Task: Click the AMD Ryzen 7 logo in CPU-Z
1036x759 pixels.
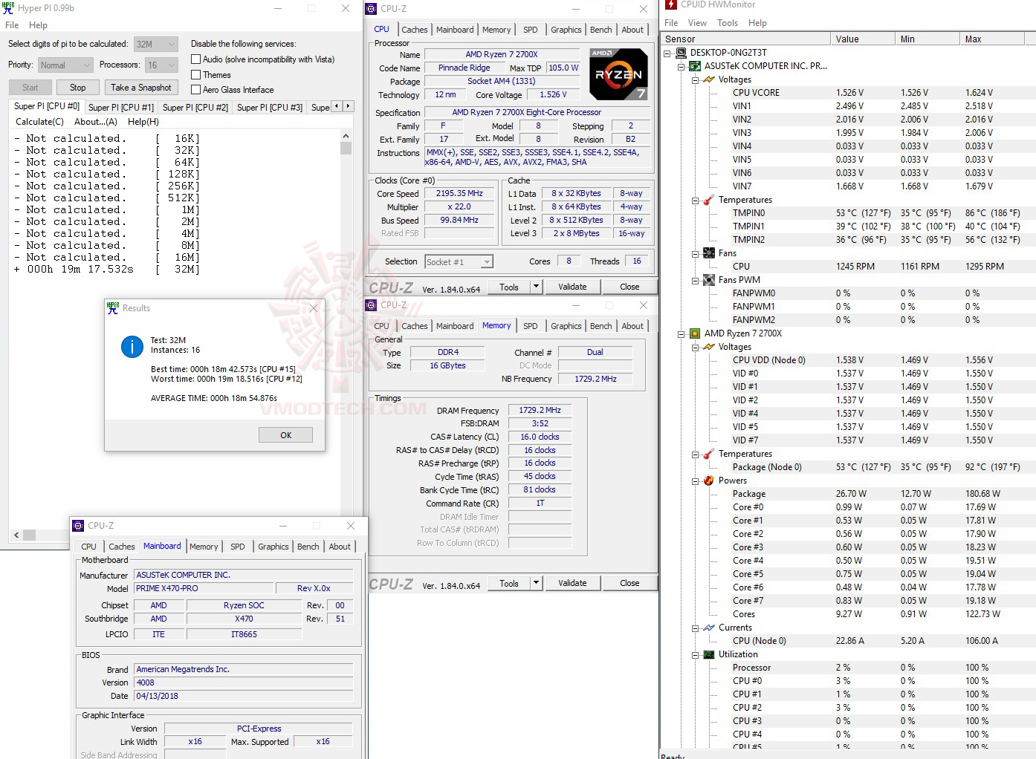Action: pos(618,74)
